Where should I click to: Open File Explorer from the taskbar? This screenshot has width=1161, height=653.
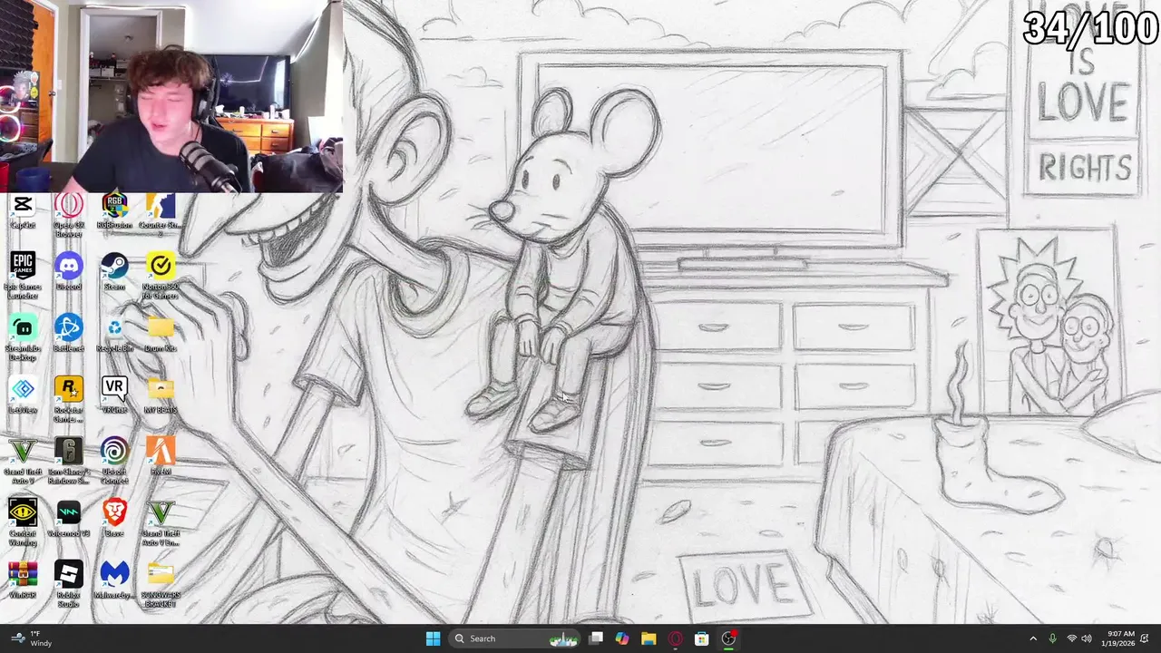[649, 638]
